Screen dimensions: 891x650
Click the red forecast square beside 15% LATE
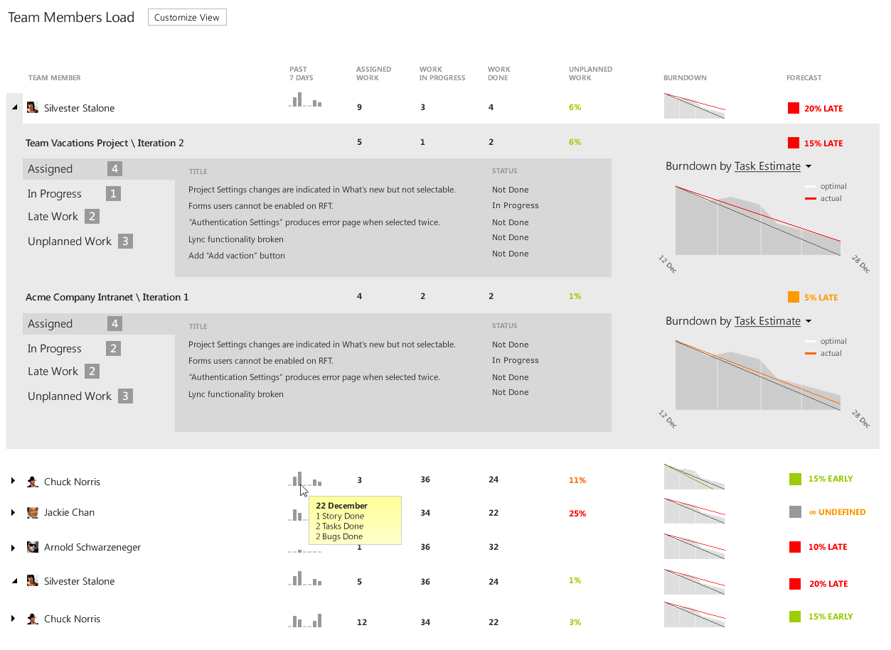click(x=794, y=143)
